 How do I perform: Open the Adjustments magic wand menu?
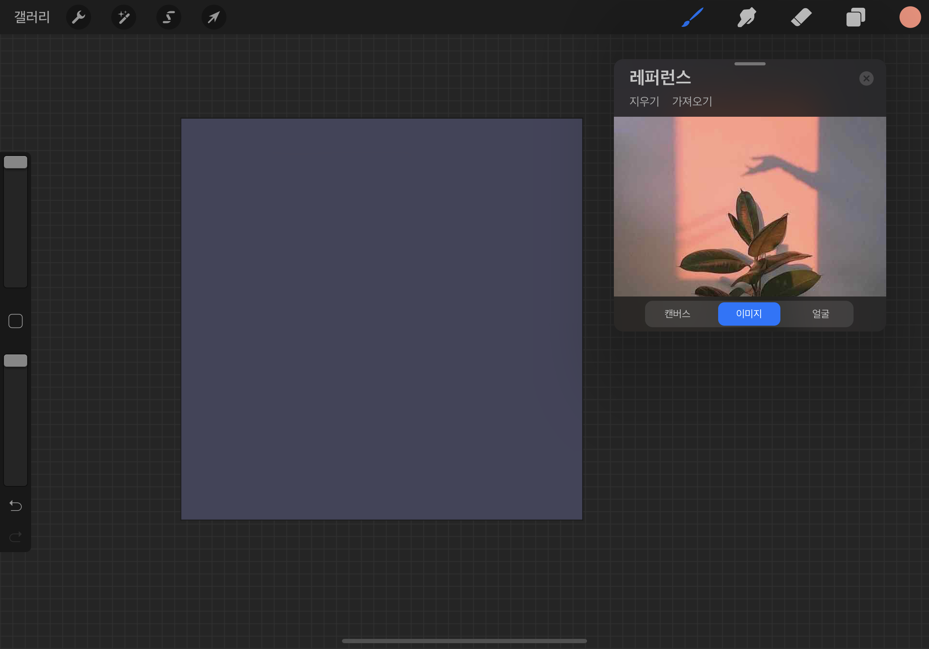[x=123, y=18]
